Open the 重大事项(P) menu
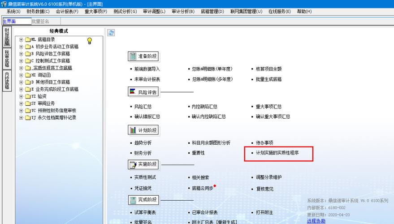394x224 pixels. (96, 12)
